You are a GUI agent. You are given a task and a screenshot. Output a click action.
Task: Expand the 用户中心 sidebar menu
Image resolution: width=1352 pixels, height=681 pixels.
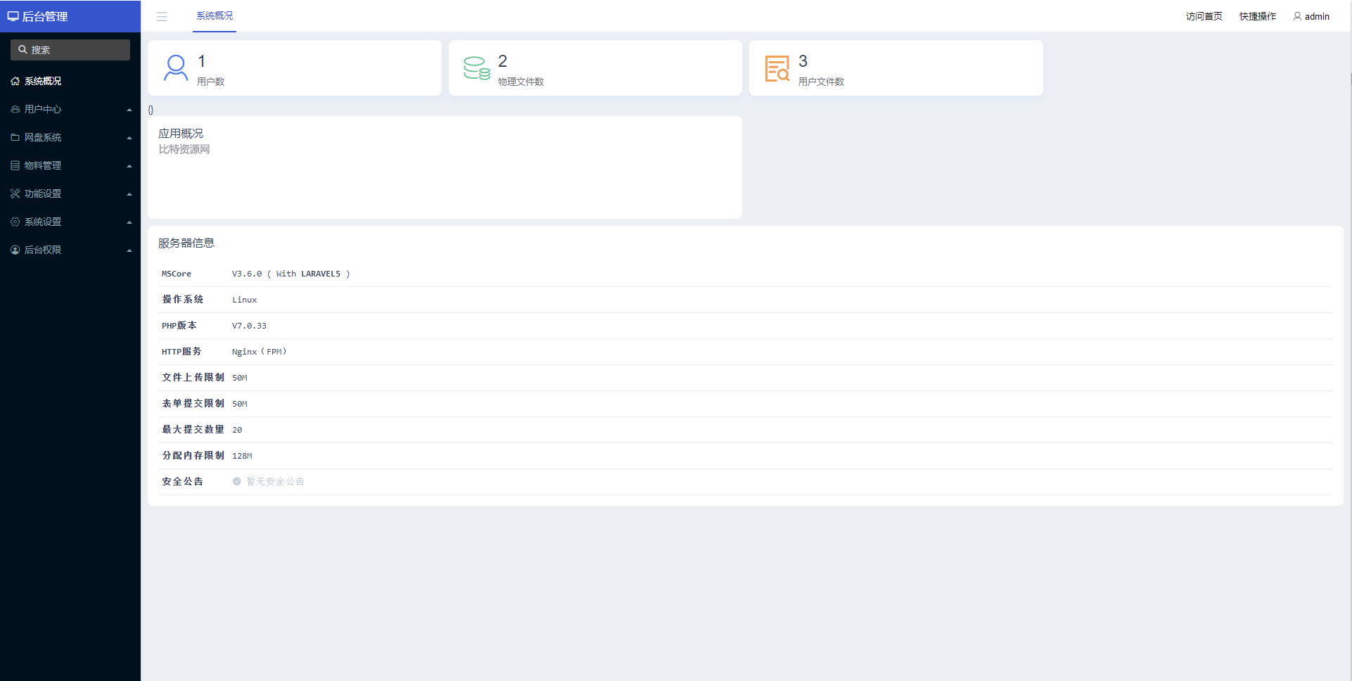click(70, 110)
